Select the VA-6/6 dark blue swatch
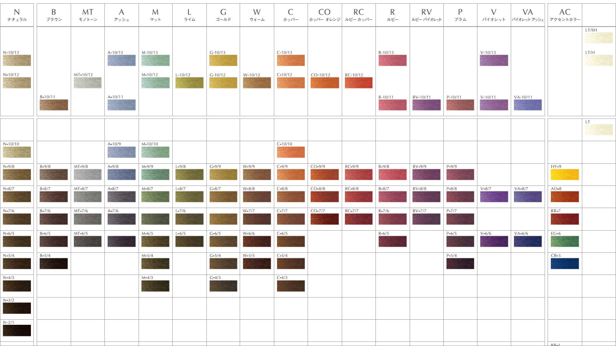The image size is (616, 346). click(528, 241)
